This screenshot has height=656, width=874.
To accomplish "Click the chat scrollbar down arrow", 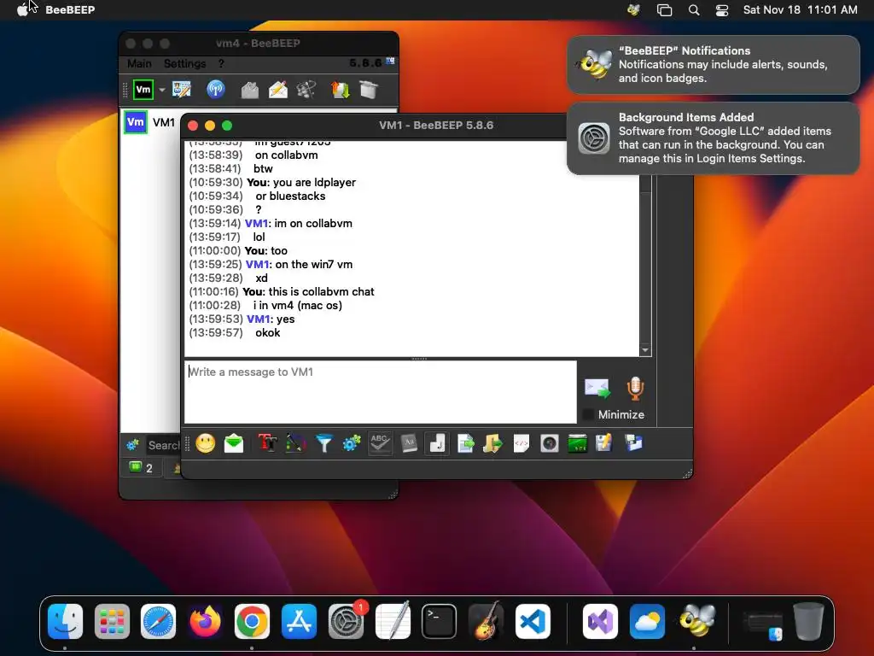I will pos(645,350).
